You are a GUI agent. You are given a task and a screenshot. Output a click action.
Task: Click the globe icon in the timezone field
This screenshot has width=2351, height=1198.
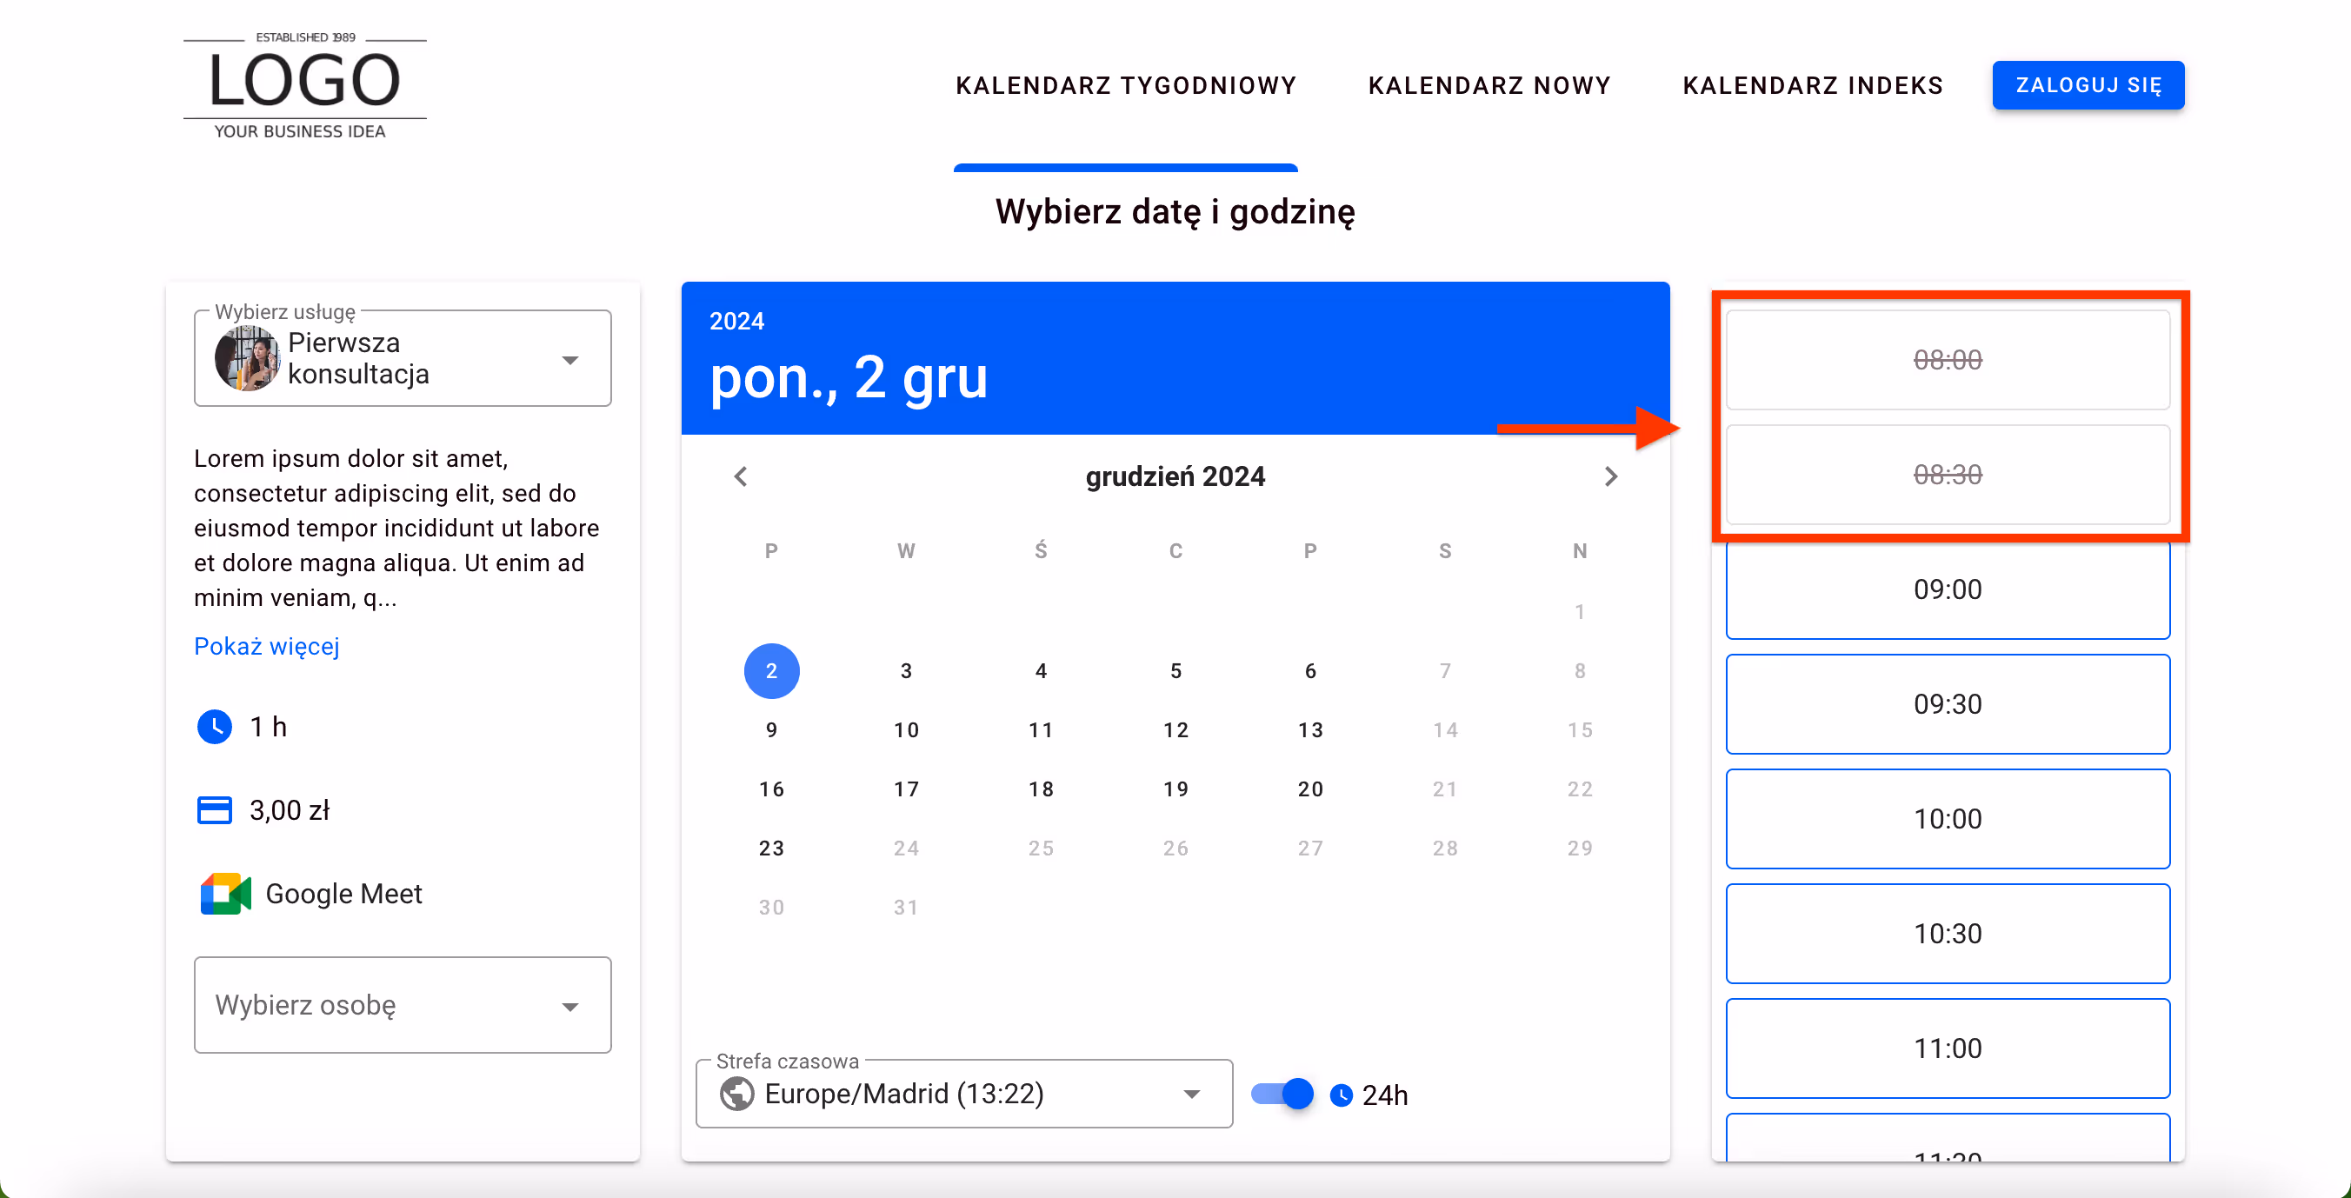pyautogui.click(x=736, y=1093)
